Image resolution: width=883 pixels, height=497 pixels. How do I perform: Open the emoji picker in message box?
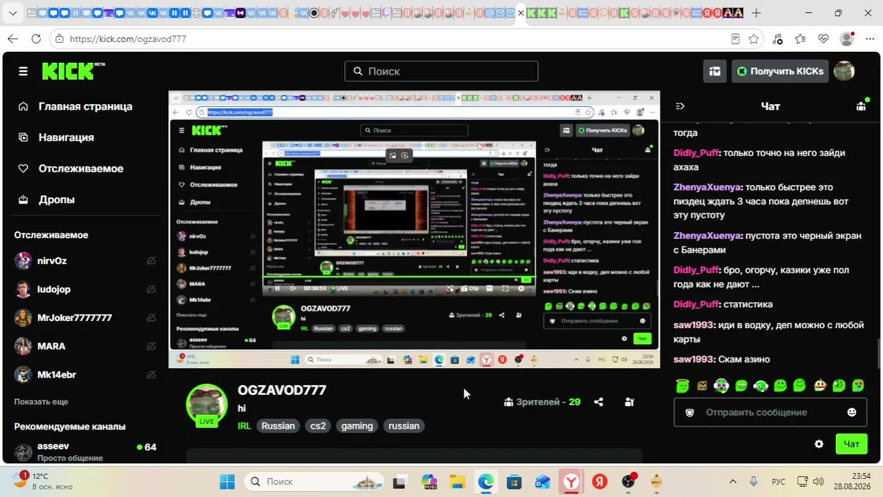pyautogui.click(x=852, y=412)
